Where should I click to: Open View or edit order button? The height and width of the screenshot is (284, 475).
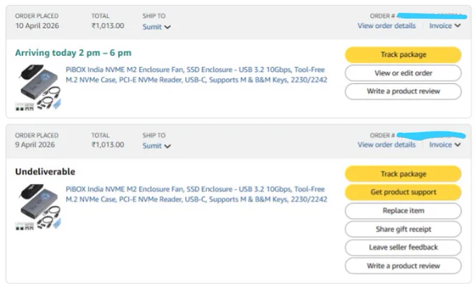click(x=403, y=73)
